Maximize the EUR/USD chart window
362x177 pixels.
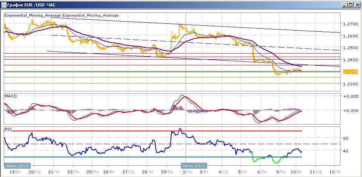(351, 5)
